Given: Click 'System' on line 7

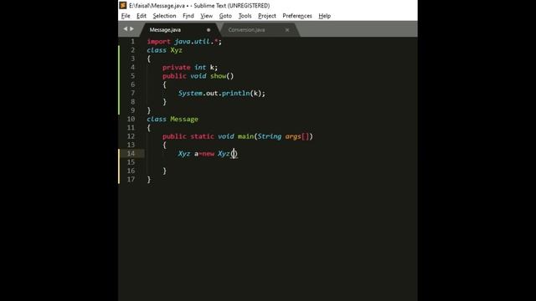Looking at the screenshot, I should tap(190, 93).
